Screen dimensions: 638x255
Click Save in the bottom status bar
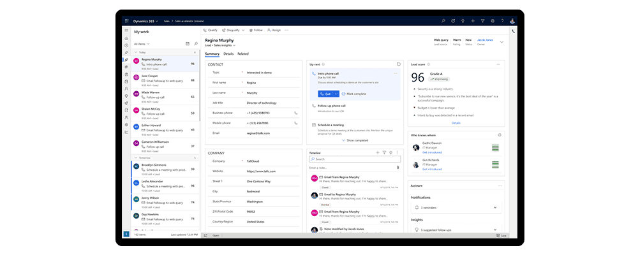point(501,235)
